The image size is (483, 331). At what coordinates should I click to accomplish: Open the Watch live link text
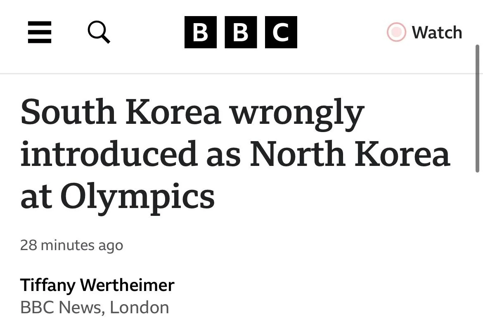(437, 32)
